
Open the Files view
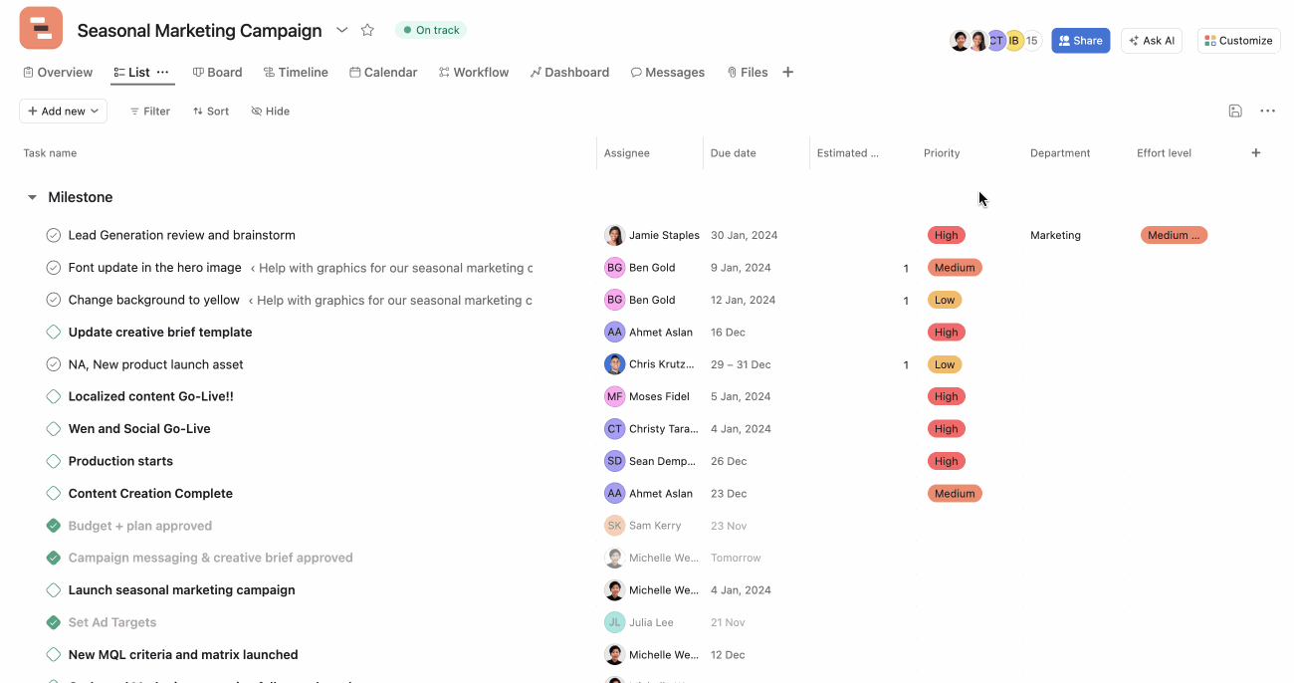[747, 72]
